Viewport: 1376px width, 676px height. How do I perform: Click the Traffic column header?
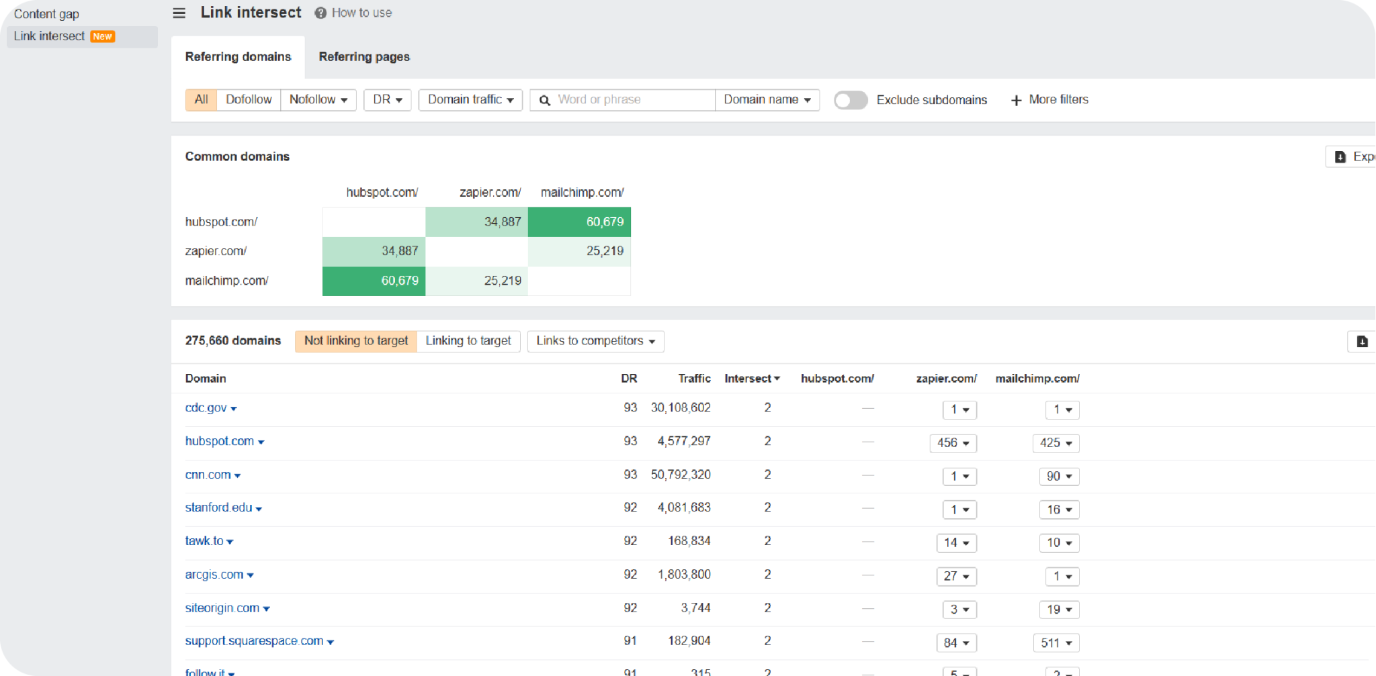tap(694, 379)
